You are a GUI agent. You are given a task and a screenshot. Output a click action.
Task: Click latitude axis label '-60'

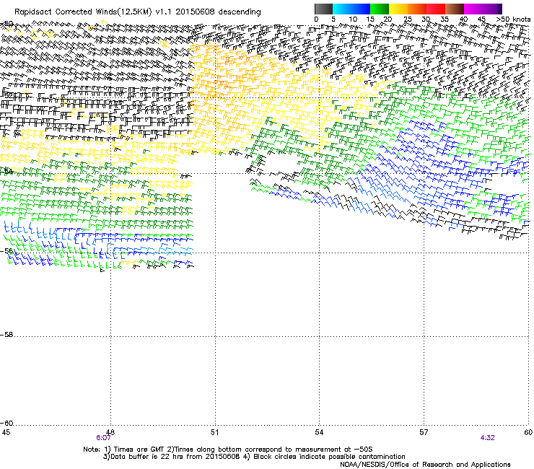pyautogui.click(x=6, y=424)
